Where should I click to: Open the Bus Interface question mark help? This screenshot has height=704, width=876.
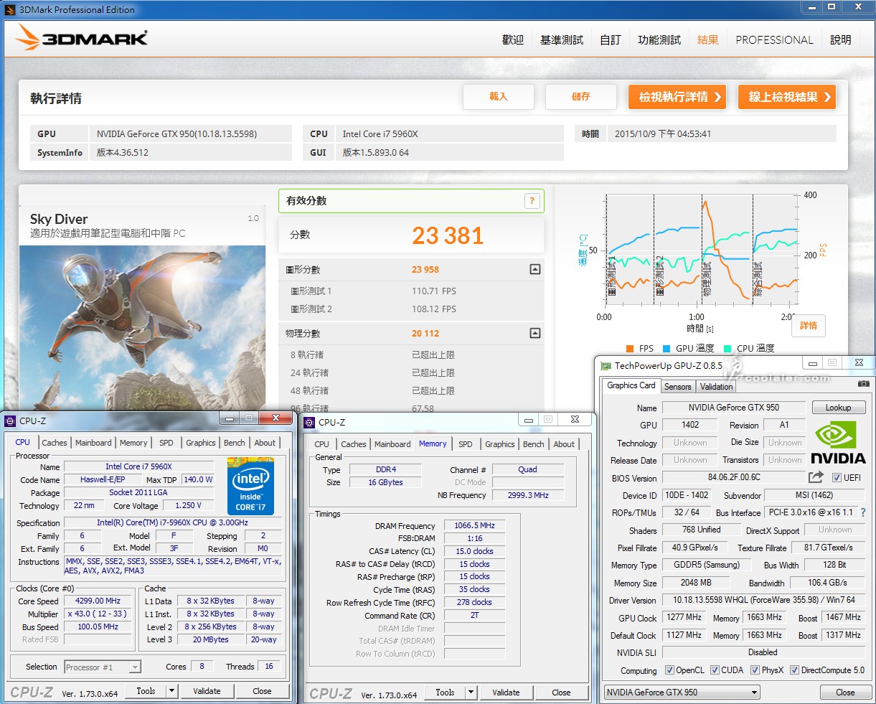(x=863, y=512)
